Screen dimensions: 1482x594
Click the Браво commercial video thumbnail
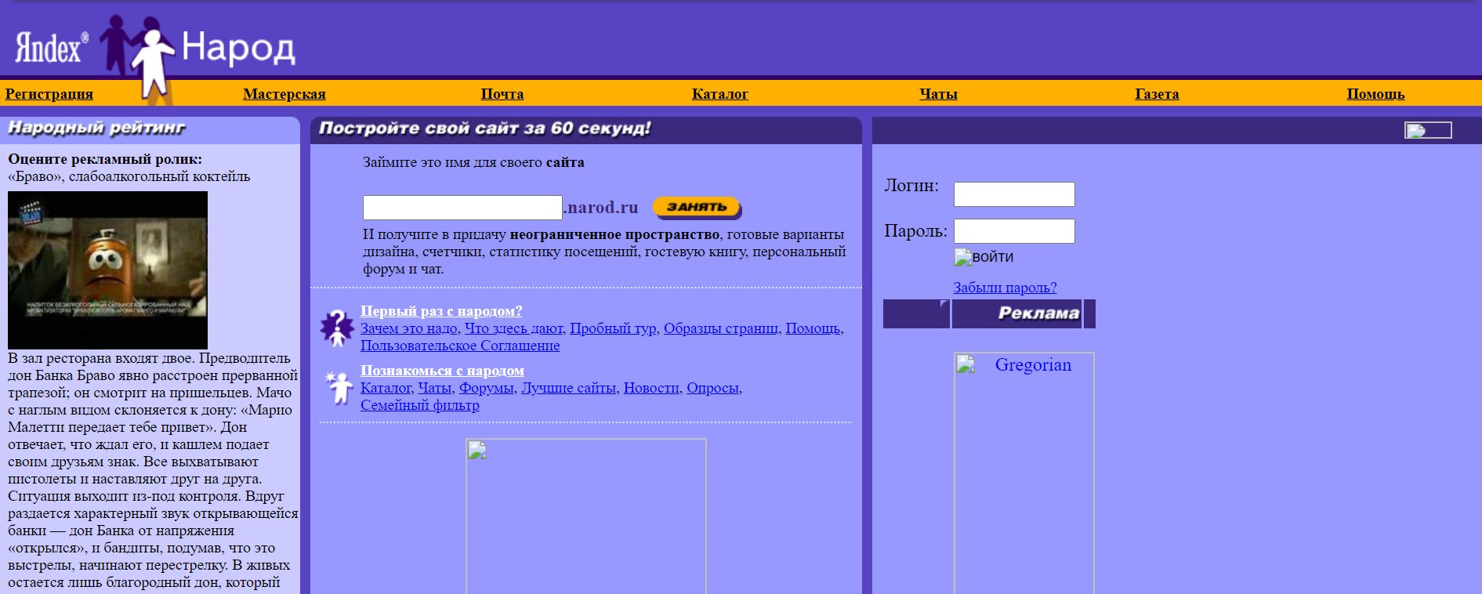coord(108,270)
